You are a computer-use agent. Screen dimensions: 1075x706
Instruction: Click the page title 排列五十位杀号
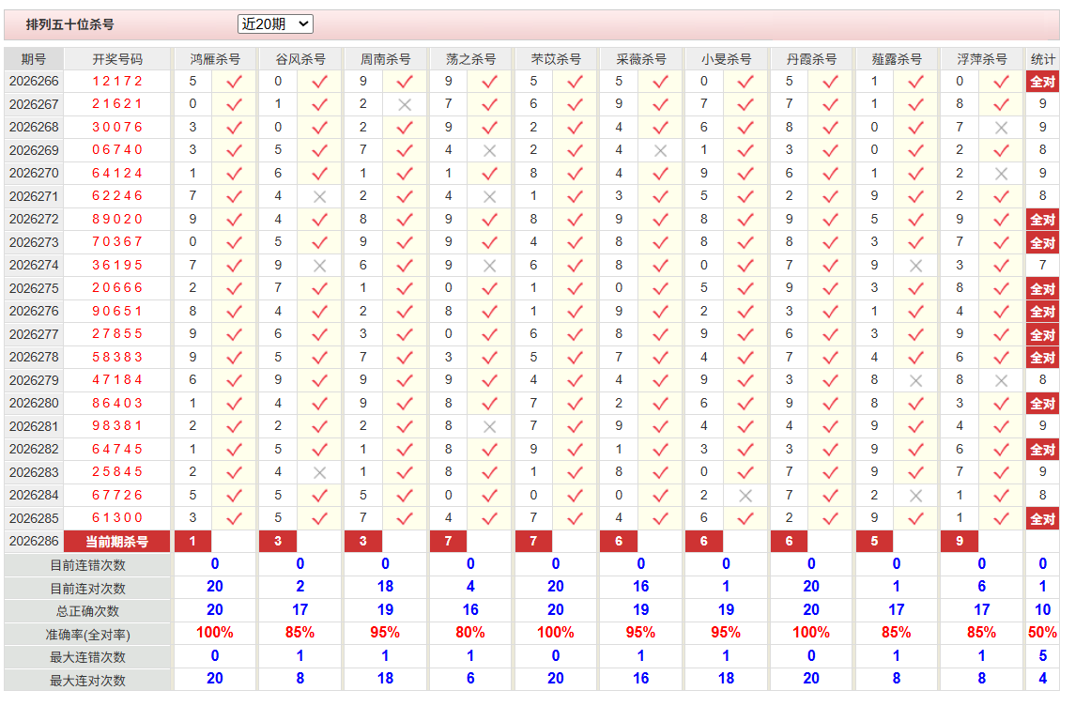tap(69, 24)
